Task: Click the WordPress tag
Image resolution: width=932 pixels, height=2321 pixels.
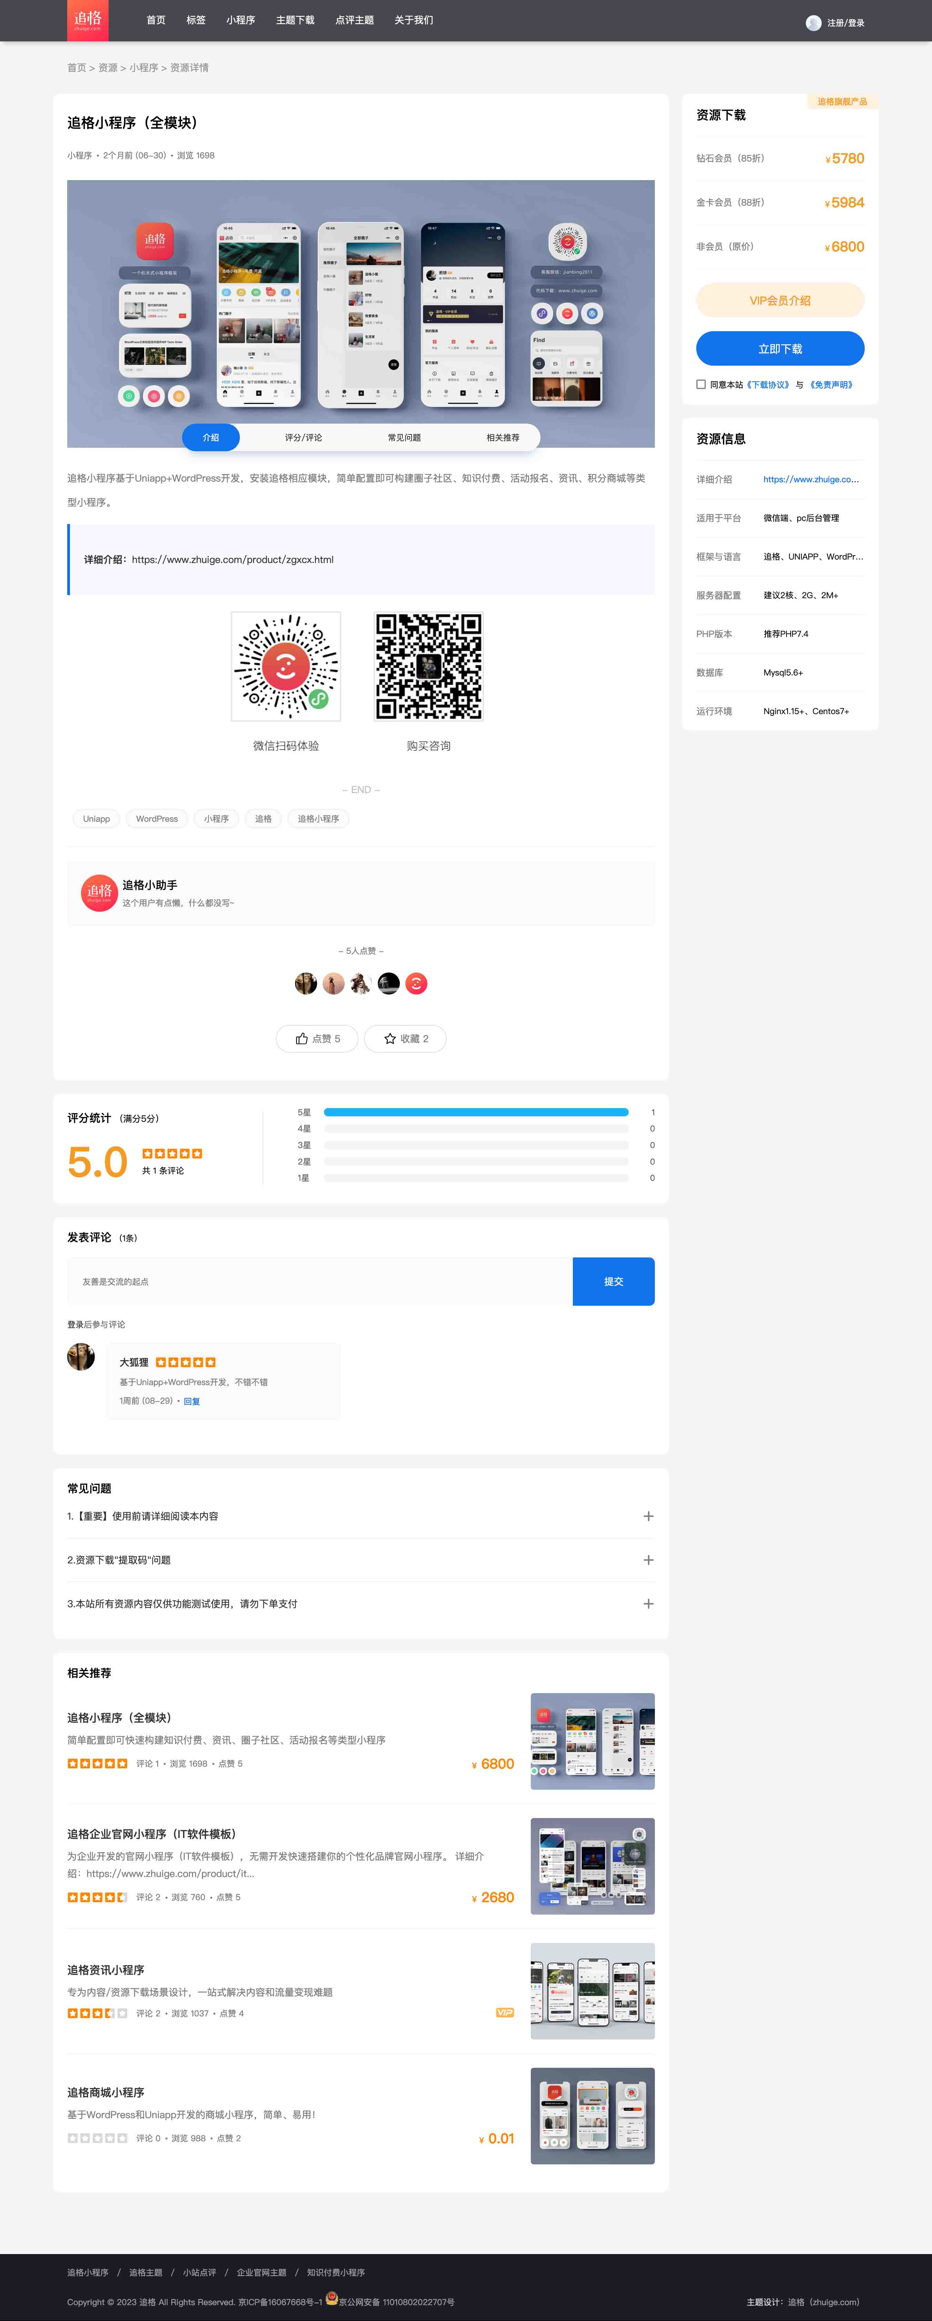Action: tap(157, 819)
